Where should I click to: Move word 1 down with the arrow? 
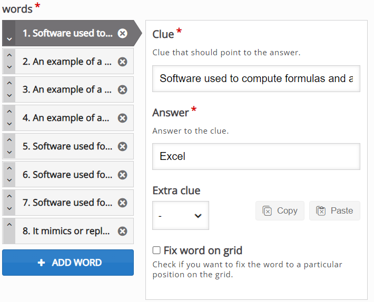point(9,39)
